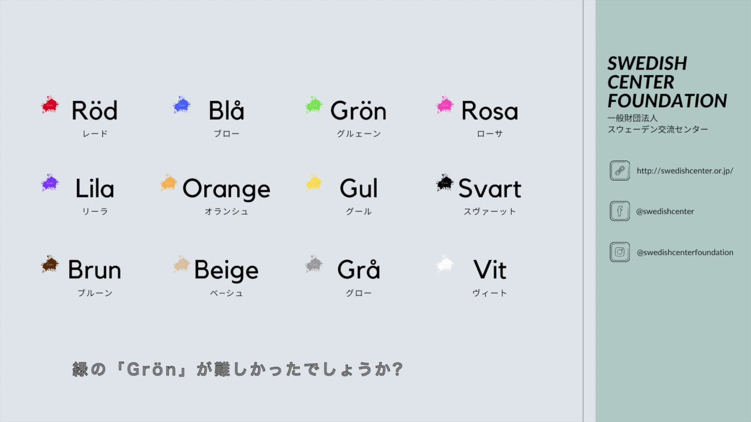Click the orange paint splat swatch
This screenshot has height=422, width=751.
(169, 183)
